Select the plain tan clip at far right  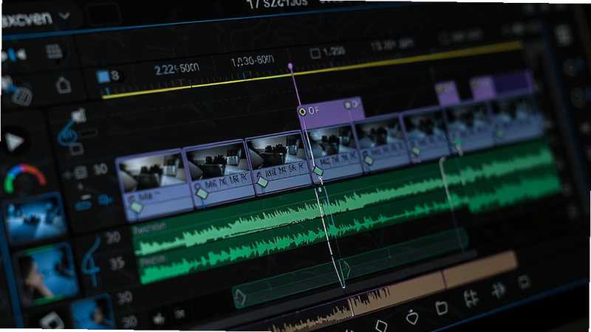[x=481, y=269]
